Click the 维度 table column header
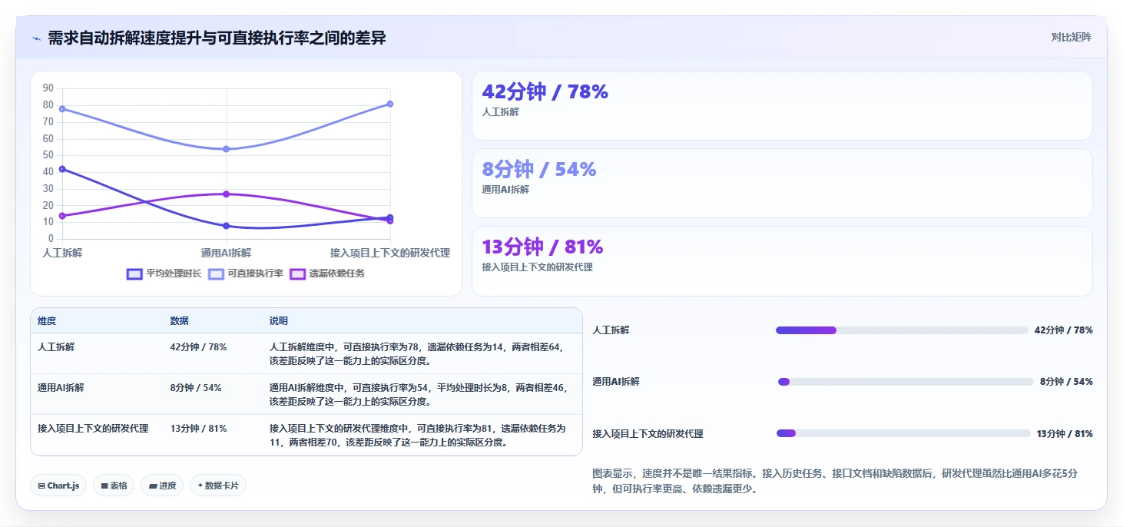This screenshot has width=1123, height=527. pyautogui.click(x=47, y=321)
